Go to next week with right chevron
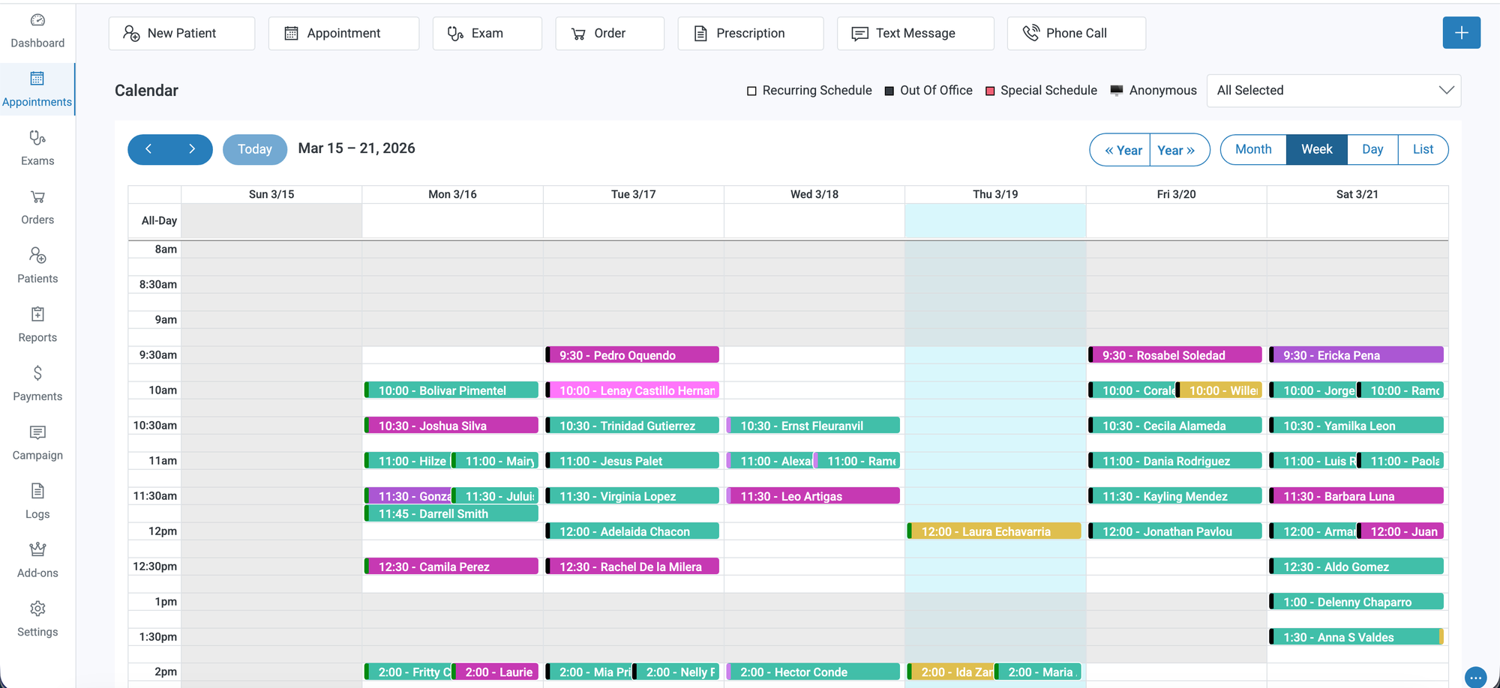Image resolution: width=1500 pixels, height=688 pixels. pos(192,149)
